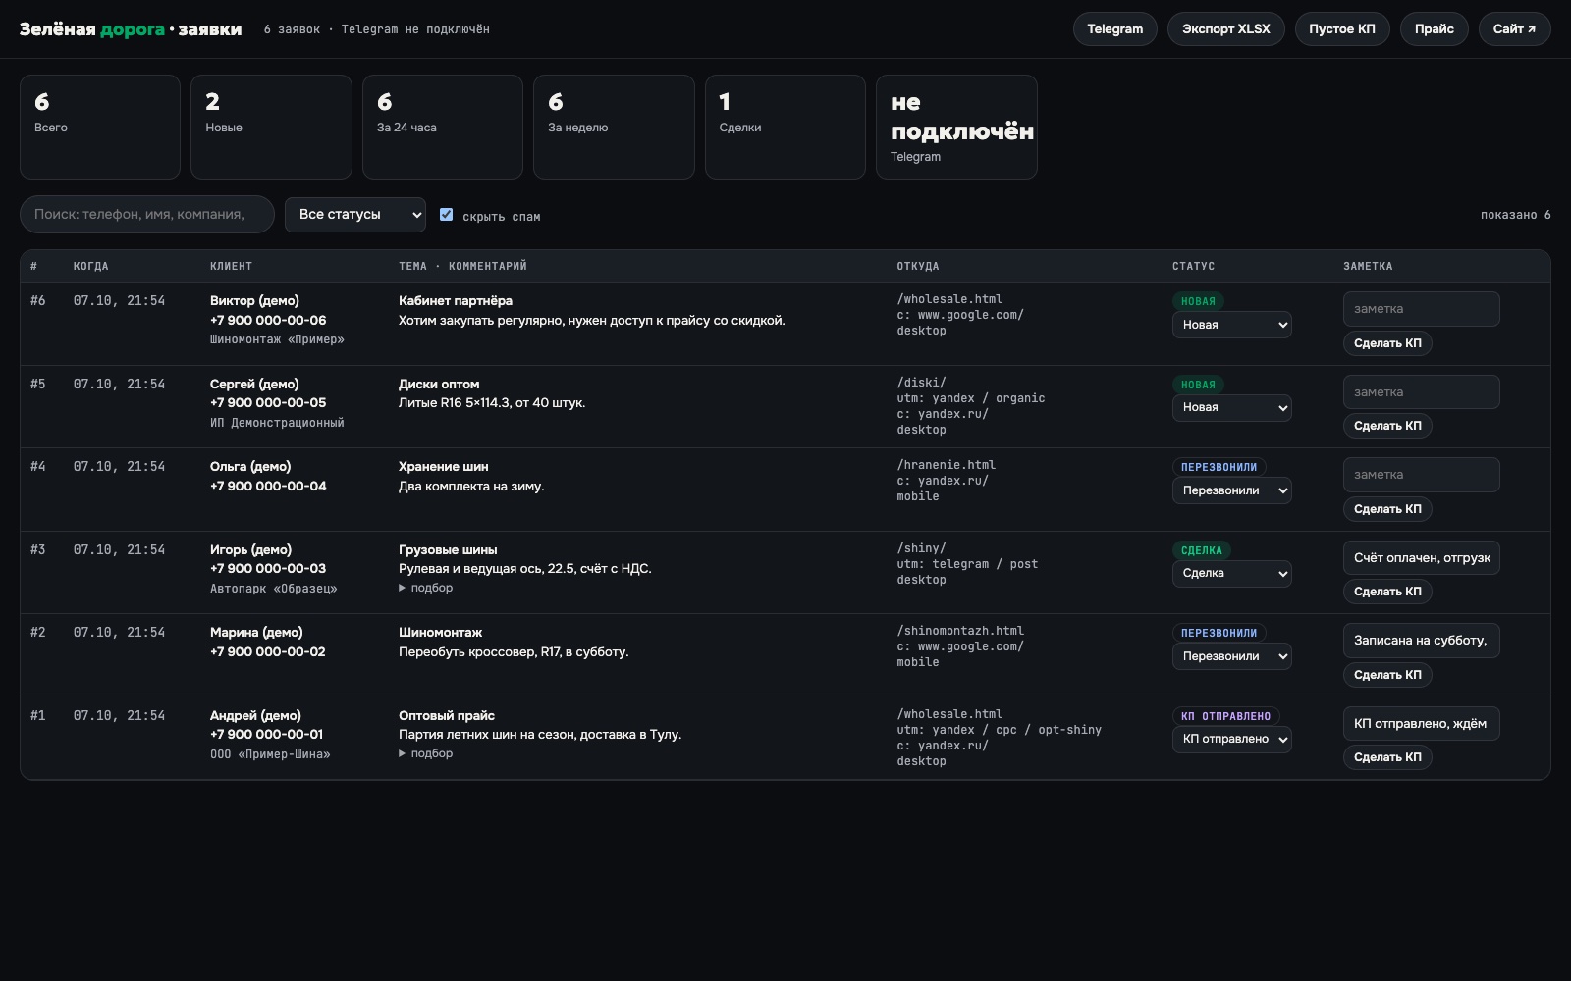
Task: Open status dropdown for Марина (демо) row
Action: coord(1231,656)
